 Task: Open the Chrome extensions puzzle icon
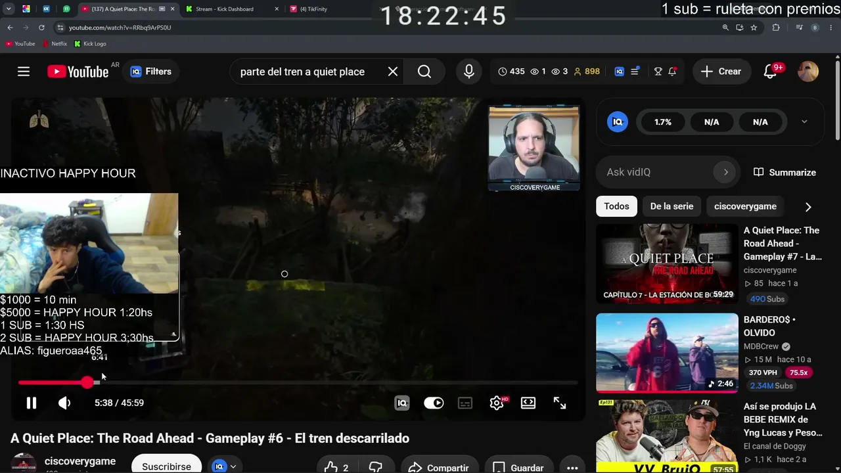[776, 28]
